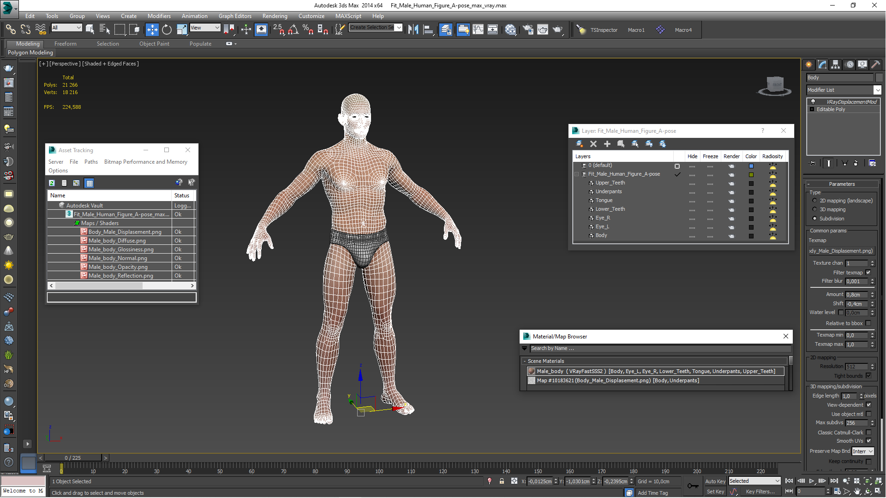Open the Create command panel tab
Screen dimensions: 886x498
click(x=808, y=65)
